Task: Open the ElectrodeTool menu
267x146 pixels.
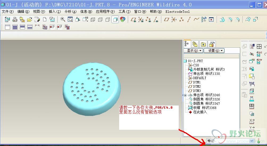Action: [x=177, y=12]
